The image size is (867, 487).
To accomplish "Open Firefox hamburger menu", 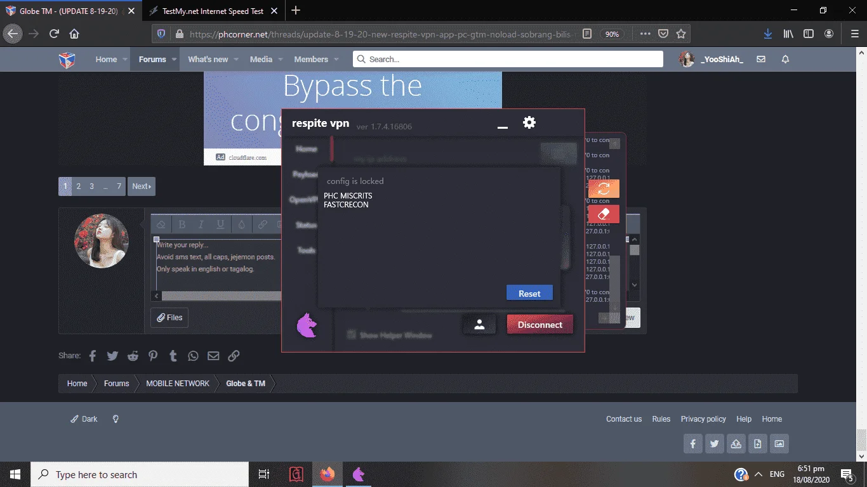I will pos(854,34).
